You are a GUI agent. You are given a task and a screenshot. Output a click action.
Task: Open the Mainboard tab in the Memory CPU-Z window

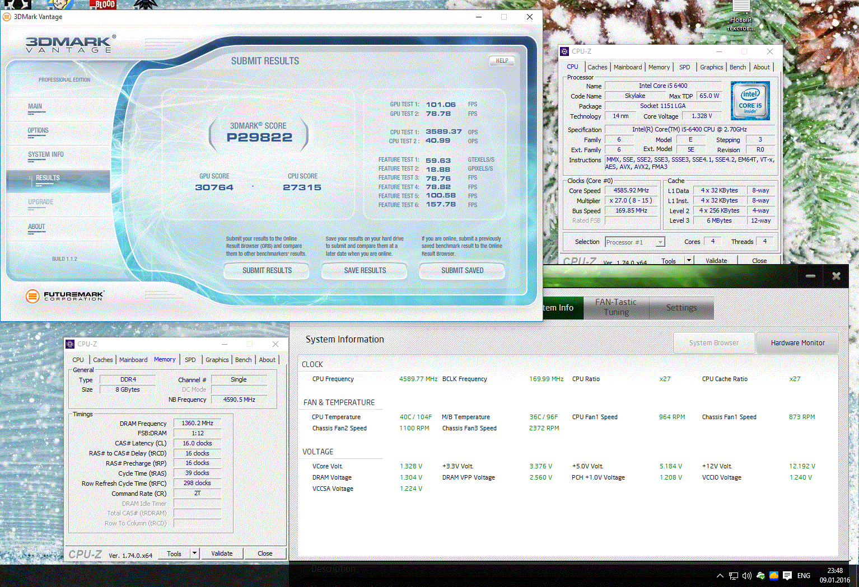(133, 360)
